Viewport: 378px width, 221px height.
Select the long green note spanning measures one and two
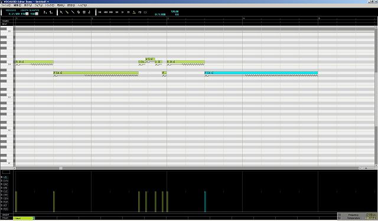point(96,72)
